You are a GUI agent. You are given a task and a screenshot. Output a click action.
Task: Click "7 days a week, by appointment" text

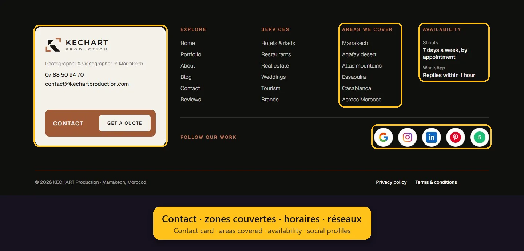click(445, 53)
